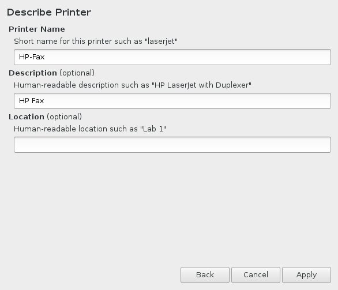
Task: Go Back to the previous step
Action: 205,275
